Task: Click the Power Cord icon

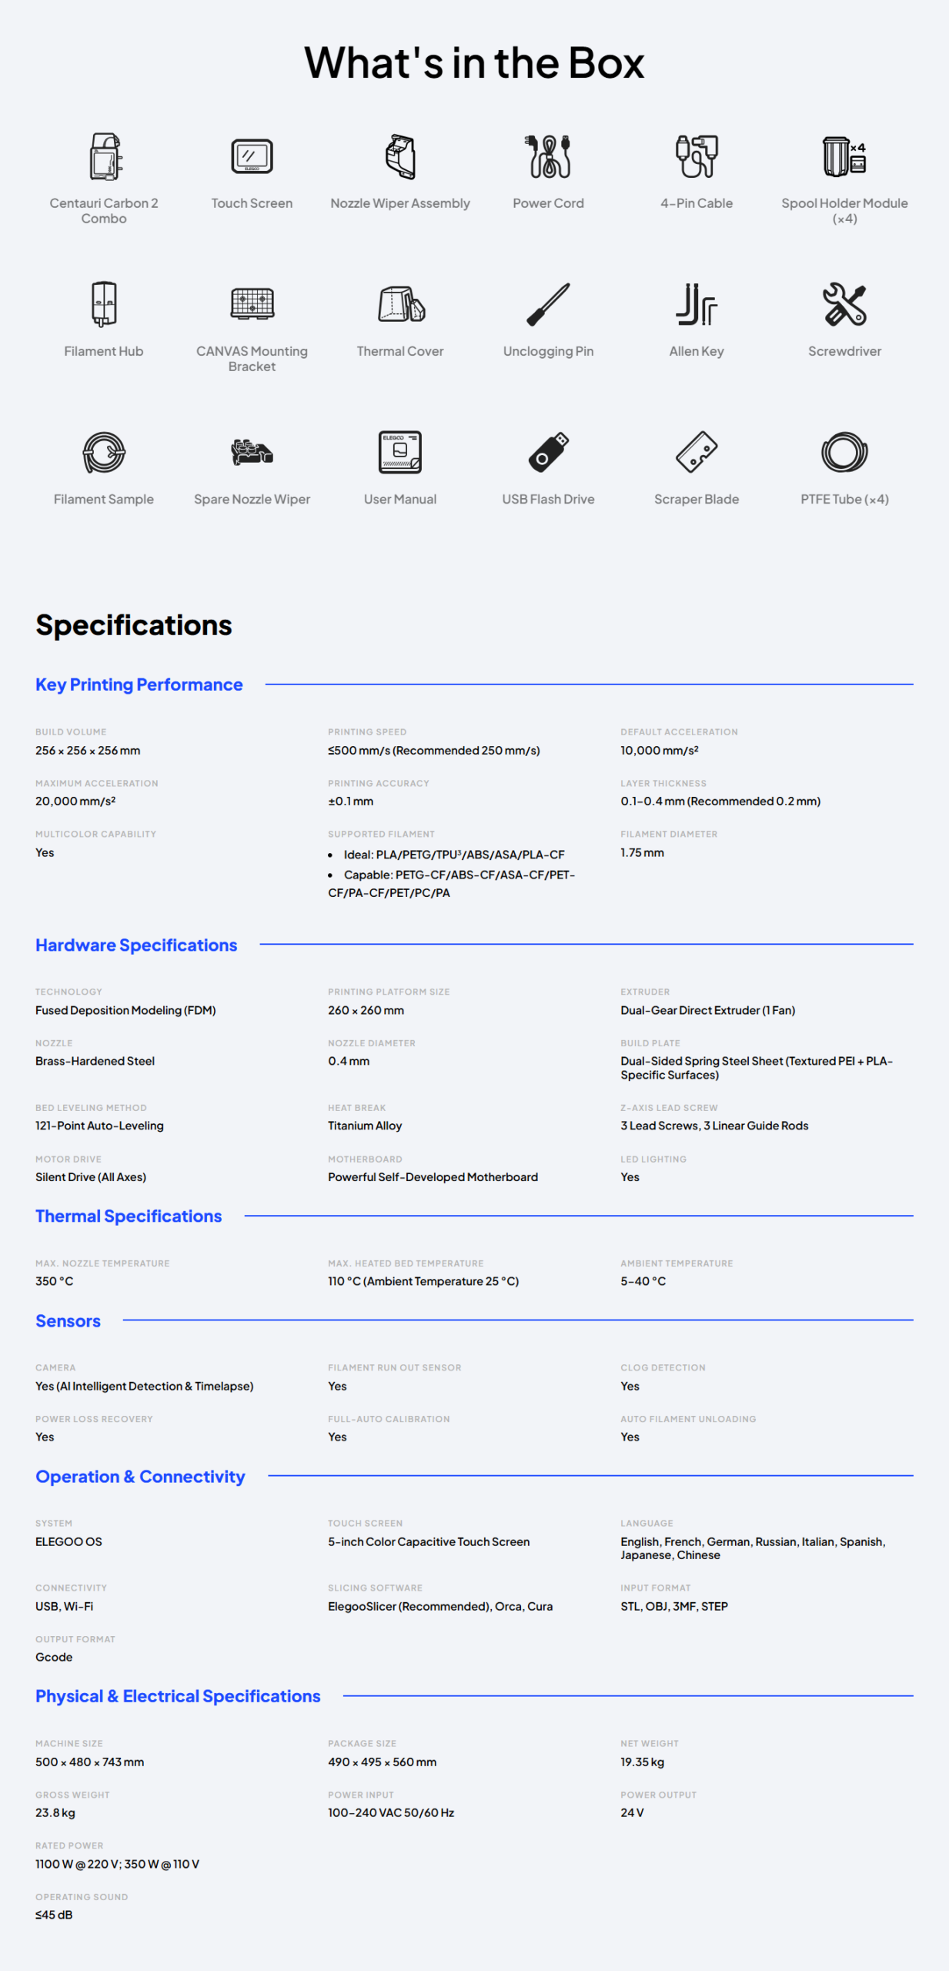Action: (548, 156)
